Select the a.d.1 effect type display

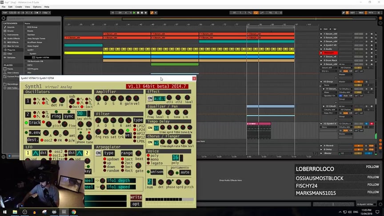point(160,99)
